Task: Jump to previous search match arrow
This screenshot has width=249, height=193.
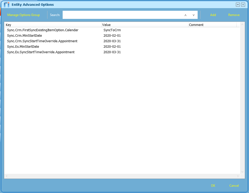Action: tap(185, 15)
